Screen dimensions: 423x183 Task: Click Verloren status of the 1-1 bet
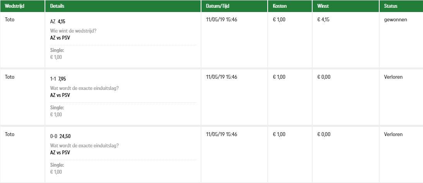393,77
